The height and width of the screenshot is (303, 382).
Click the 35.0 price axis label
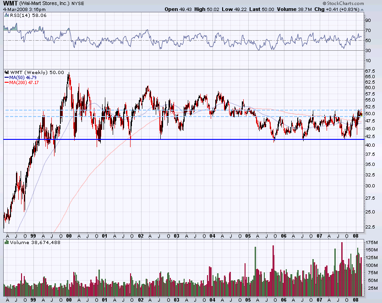(370, 165)
